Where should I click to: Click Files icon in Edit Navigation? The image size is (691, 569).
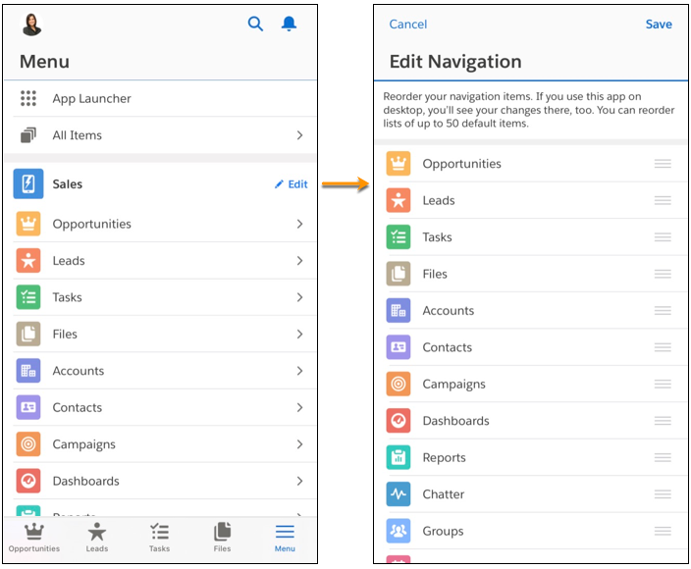[x=399, y=274]
